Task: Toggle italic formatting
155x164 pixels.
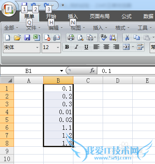Action: [x=77, y=47]
